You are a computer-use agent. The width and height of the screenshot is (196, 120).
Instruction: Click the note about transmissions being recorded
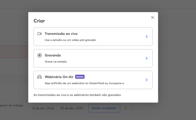(x=77, y=95)
